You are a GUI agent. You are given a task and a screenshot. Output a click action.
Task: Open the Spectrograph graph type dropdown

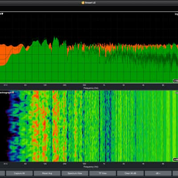7,93
